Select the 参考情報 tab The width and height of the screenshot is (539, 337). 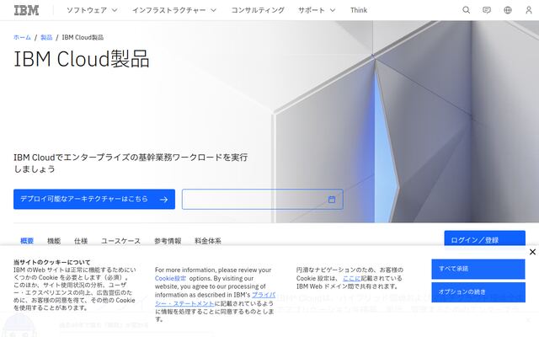pyautogui.click(x=168, y=241)
